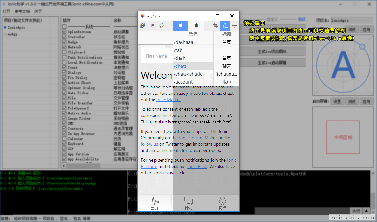Screen dimensions: 377x222
Task: Open the Ionic Market link
Action: pyautogui.click(x=168, y=100)
